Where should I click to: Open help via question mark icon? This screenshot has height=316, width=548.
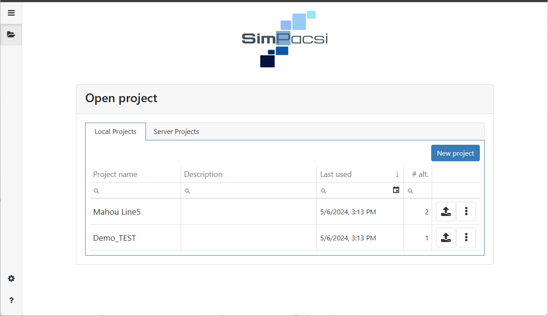point(11,300)
